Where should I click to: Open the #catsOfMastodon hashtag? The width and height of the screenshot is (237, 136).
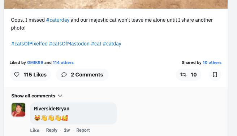69,44
